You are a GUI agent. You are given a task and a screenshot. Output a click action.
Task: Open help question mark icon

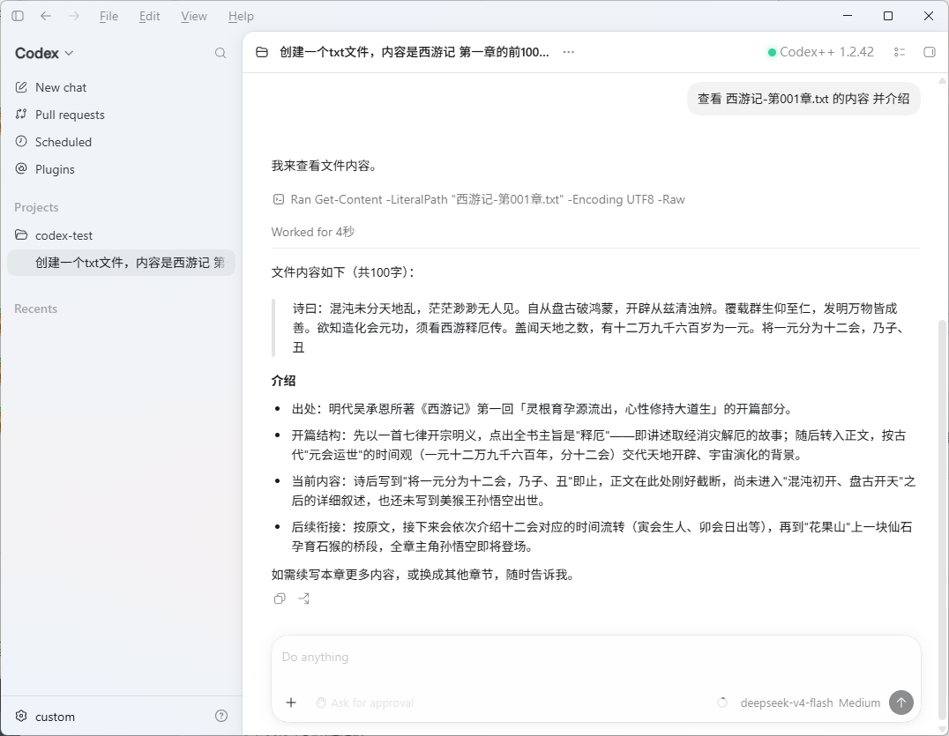tap(221, 716)
